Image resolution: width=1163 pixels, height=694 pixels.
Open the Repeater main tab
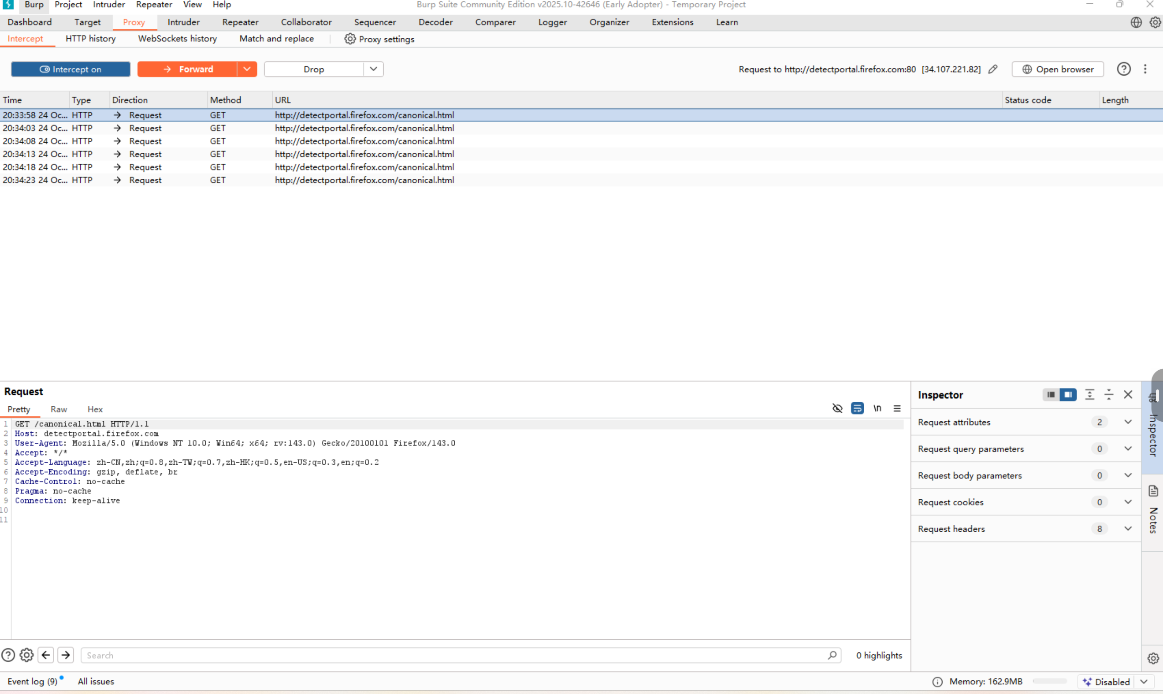click(240, 22)
